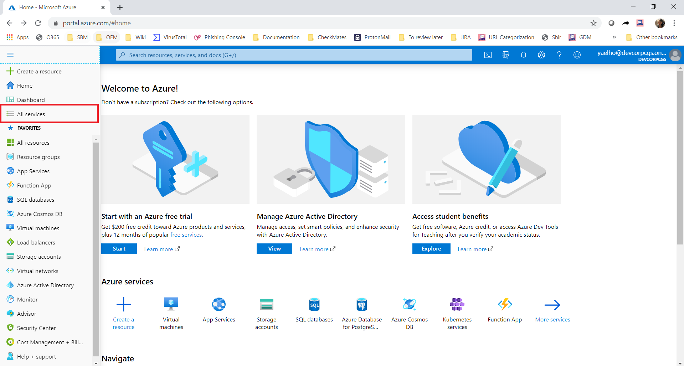Click the student benefits cloud illustration

[487, 159]
